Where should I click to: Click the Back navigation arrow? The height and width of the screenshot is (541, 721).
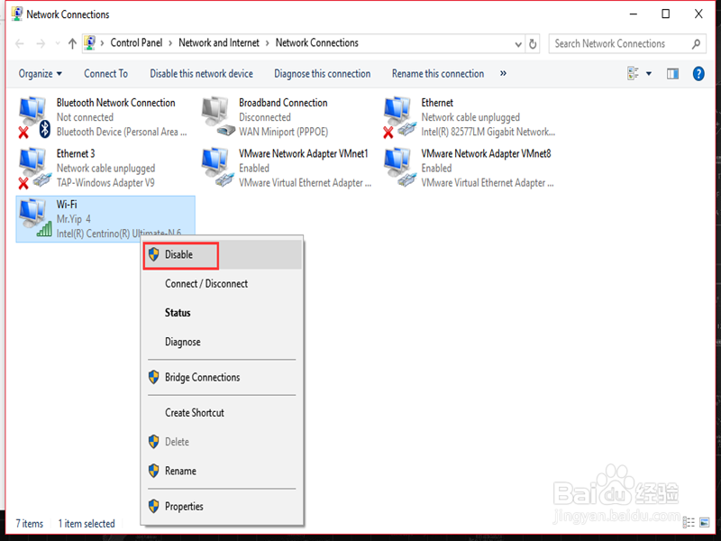tap(19, 43)
